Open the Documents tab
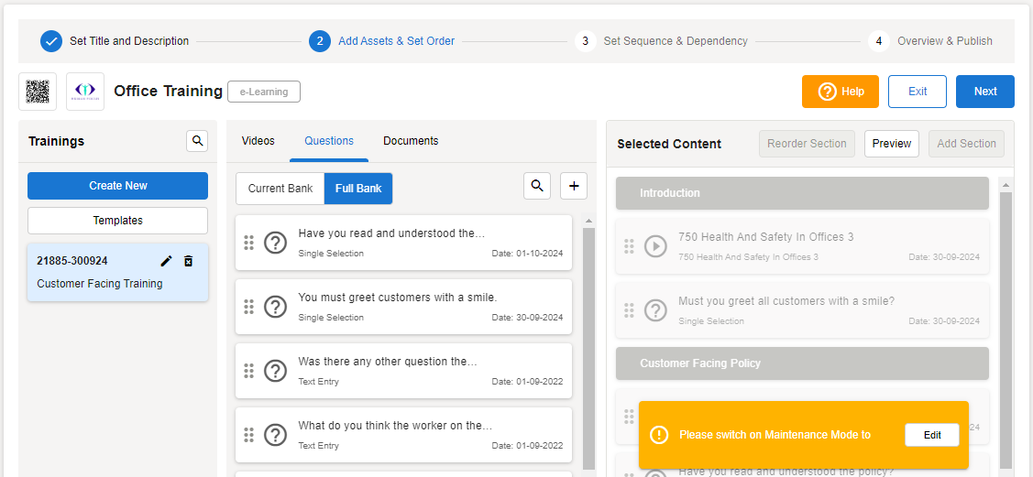The image size is (1033, 477). 411,141
